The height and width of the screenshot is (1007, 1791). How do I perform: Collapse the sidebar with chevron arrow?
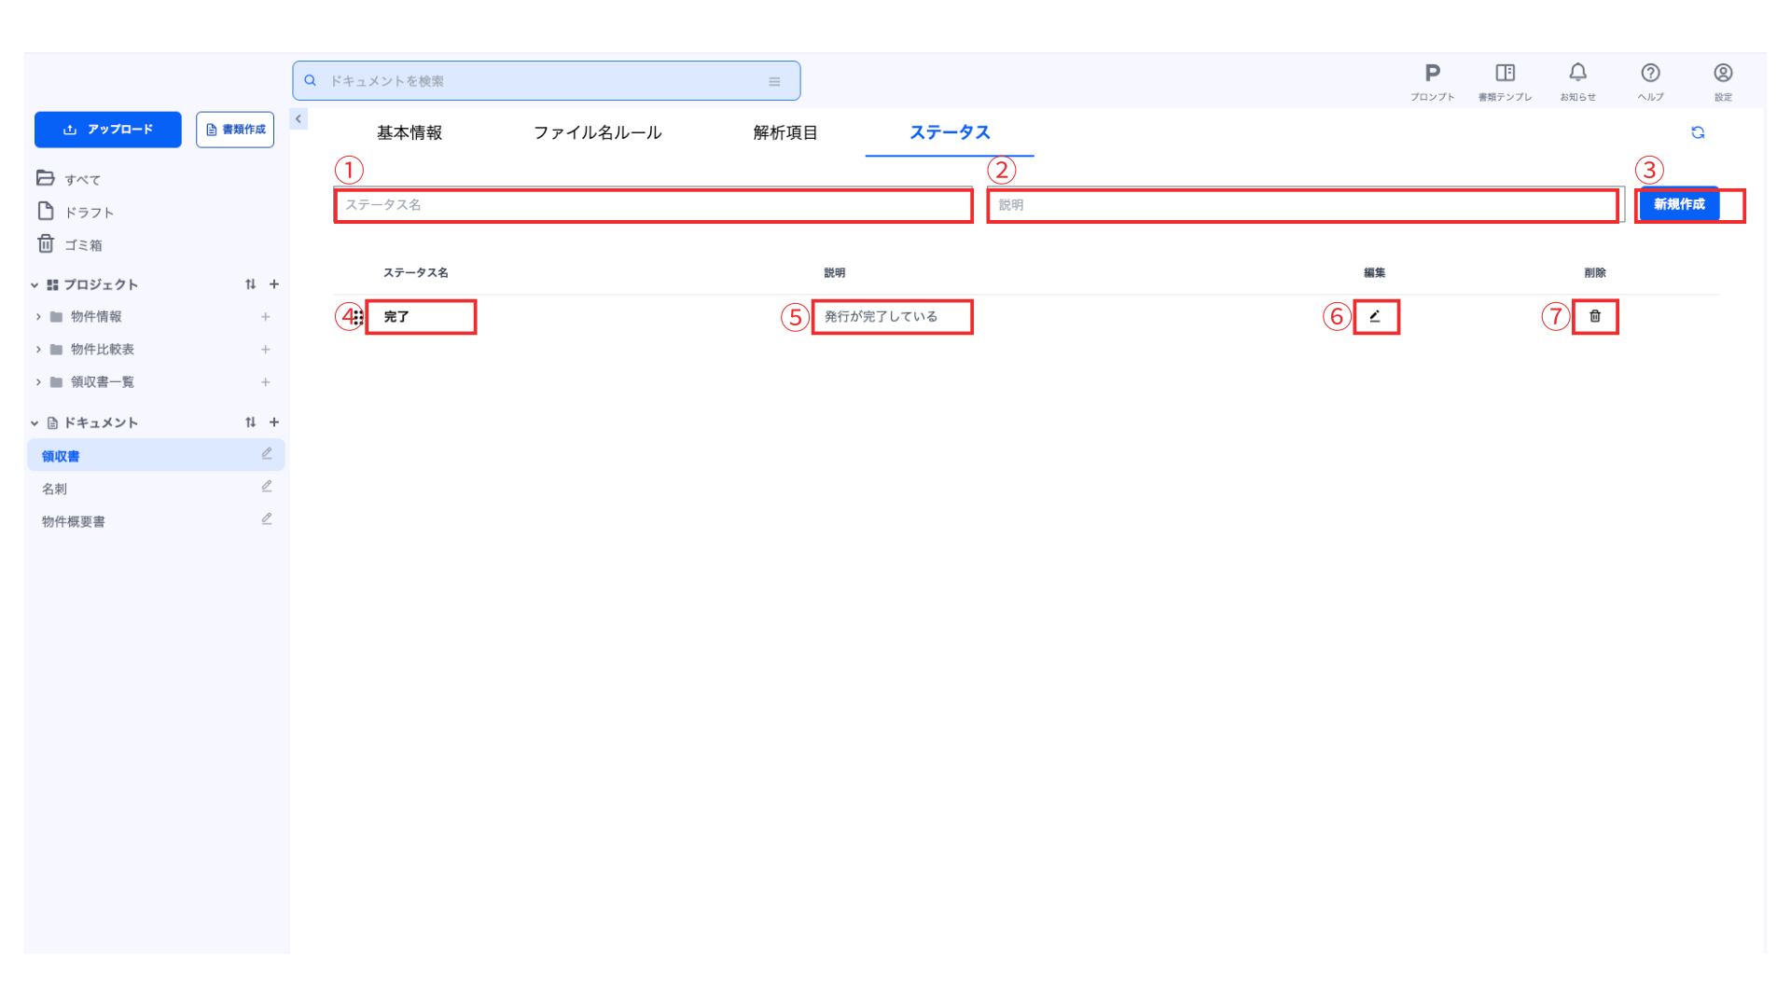point(298,118)
